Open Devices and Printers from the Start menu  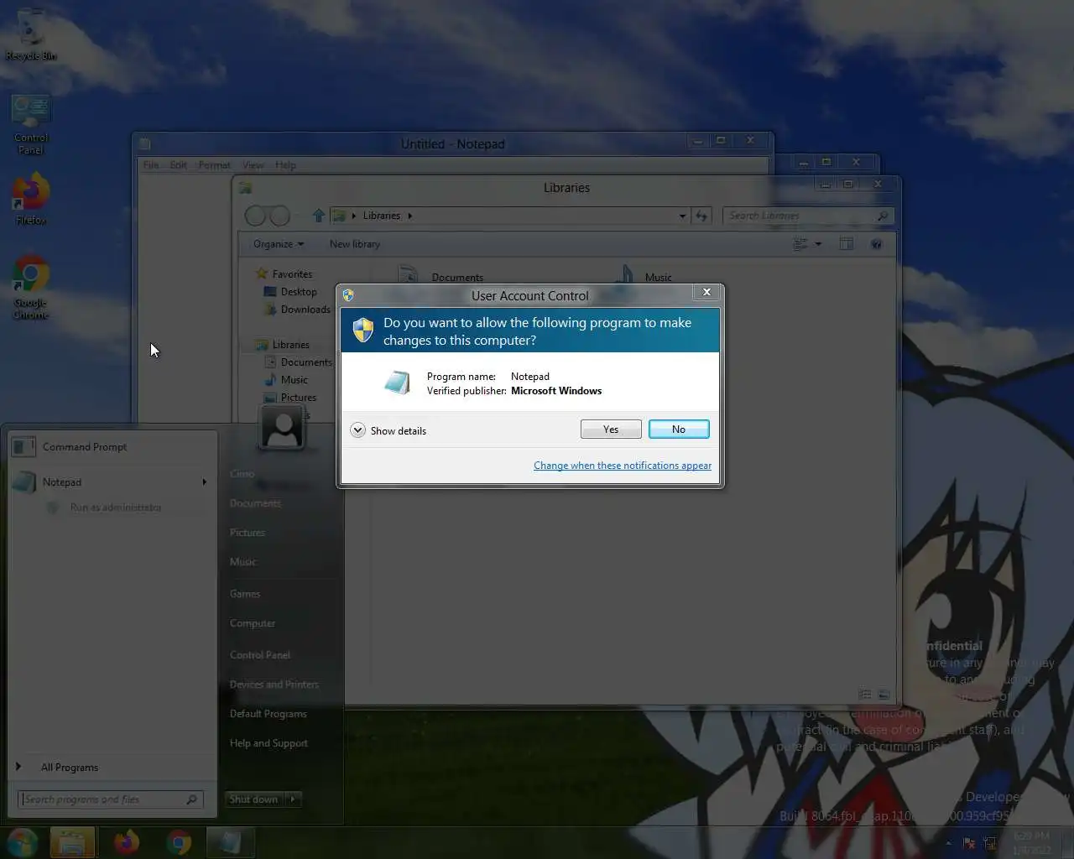274,685
